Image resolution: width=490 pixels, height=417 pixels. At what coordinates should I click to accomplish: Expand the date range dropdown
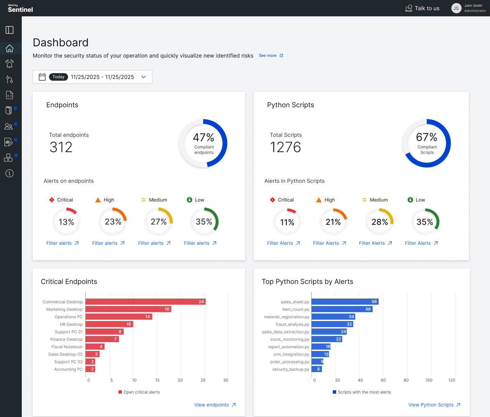pyautogui.click(x=143, y=77)
